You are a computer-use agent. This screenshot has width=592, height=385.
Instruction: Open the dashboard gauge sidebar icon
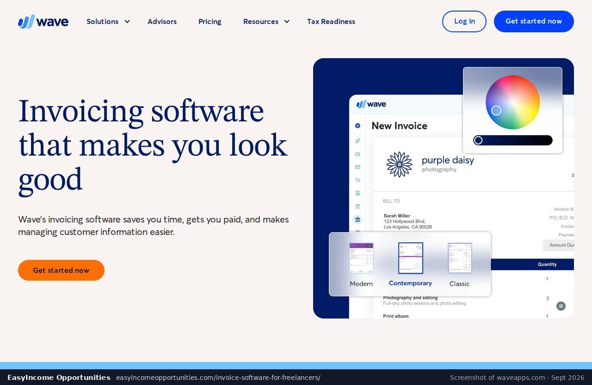click(x=358, y=154)
